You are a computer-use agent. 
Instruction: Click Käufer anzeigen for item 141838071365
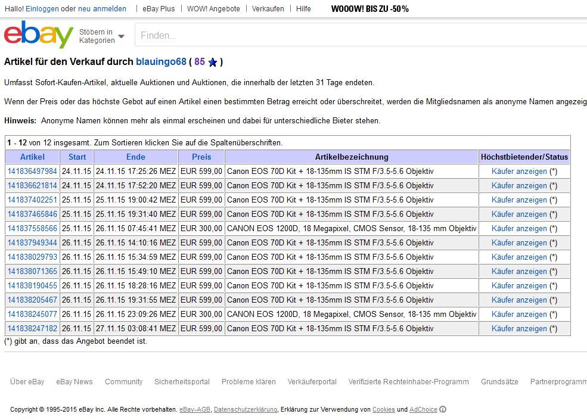519,271
